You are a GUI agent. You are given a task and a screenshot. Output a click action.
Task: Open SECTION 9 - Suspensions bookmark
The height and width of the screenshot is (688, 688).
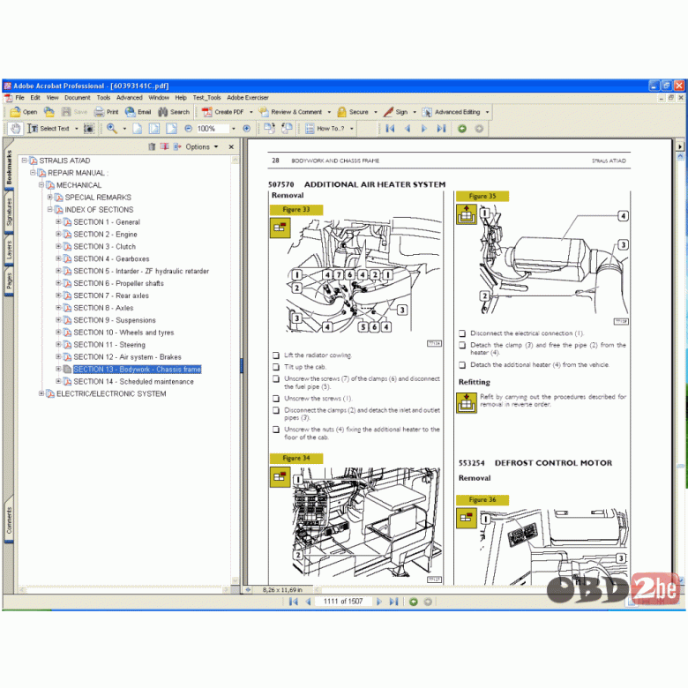tap(115, 320)
